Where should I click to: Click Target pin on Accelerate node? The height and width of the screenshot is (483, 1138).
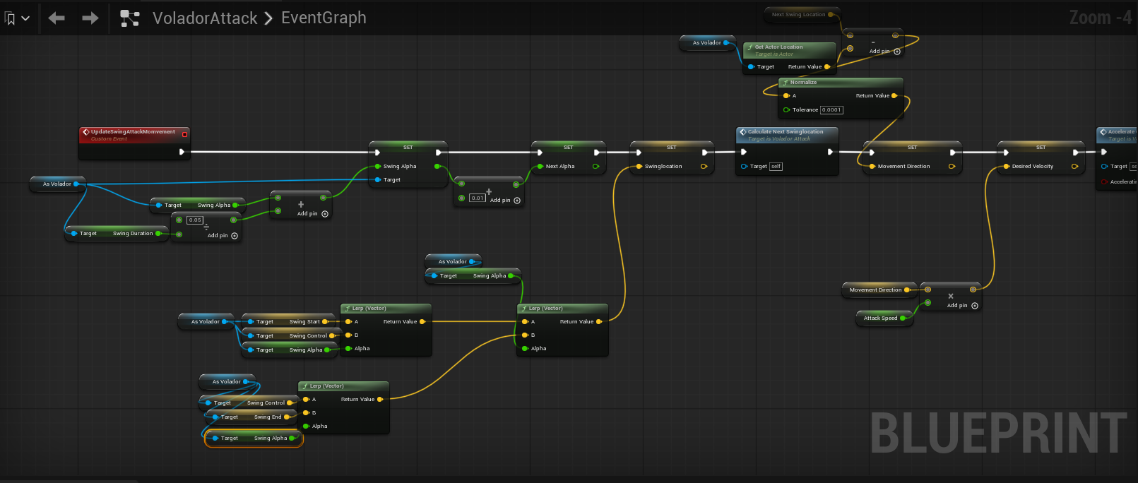pos(1104,167)
